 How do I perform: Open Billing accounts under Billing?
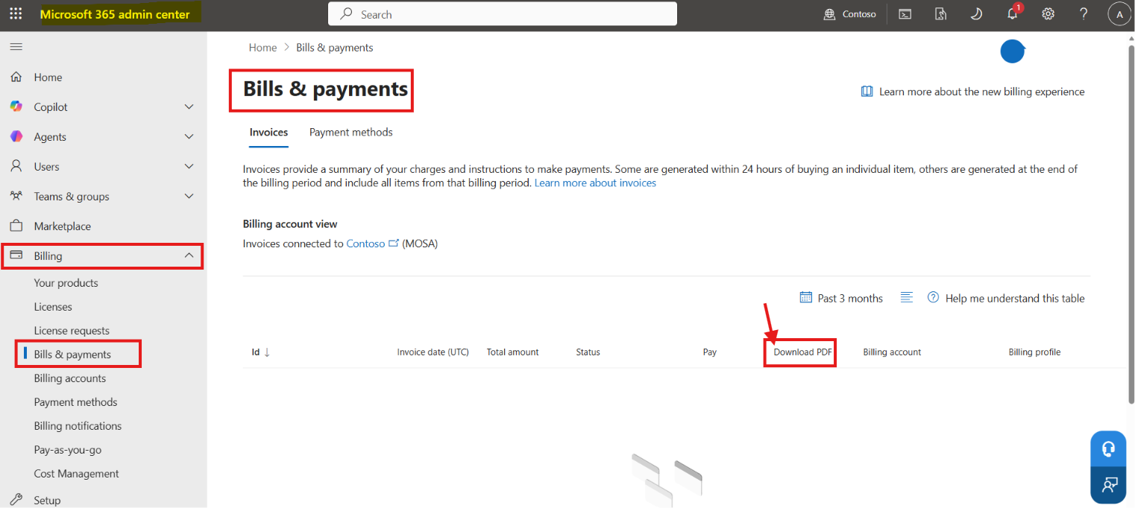[x=70, y=378]
